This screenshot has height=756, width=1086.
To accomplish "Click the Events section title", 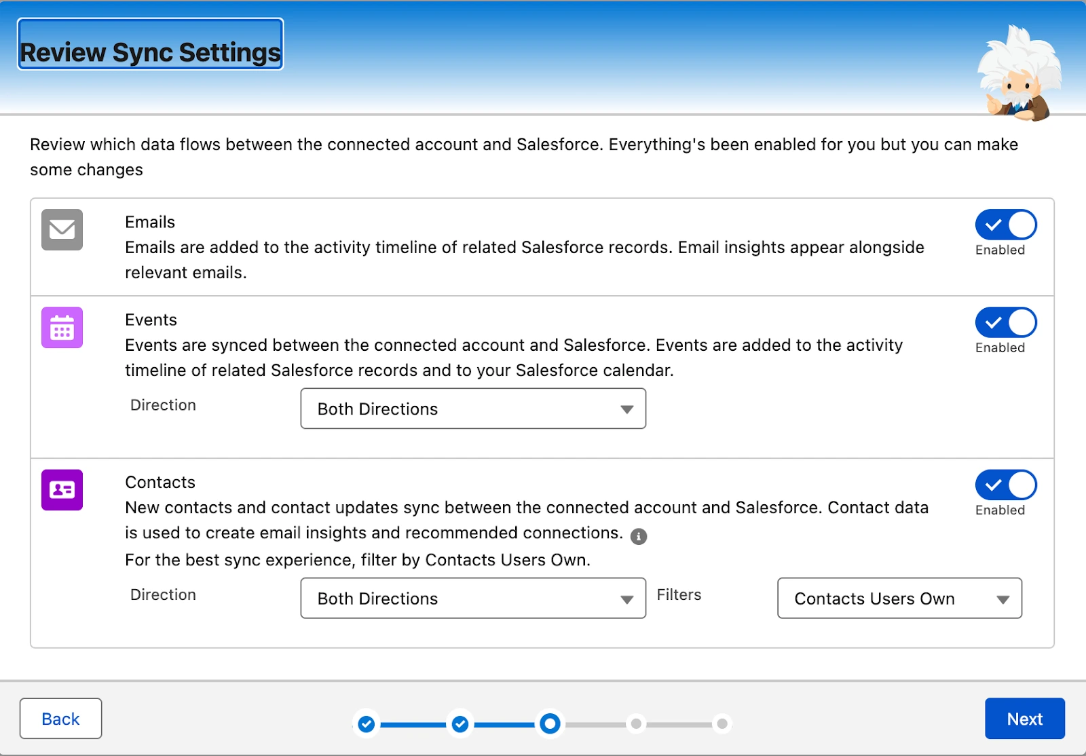I will tap(151, 320).
